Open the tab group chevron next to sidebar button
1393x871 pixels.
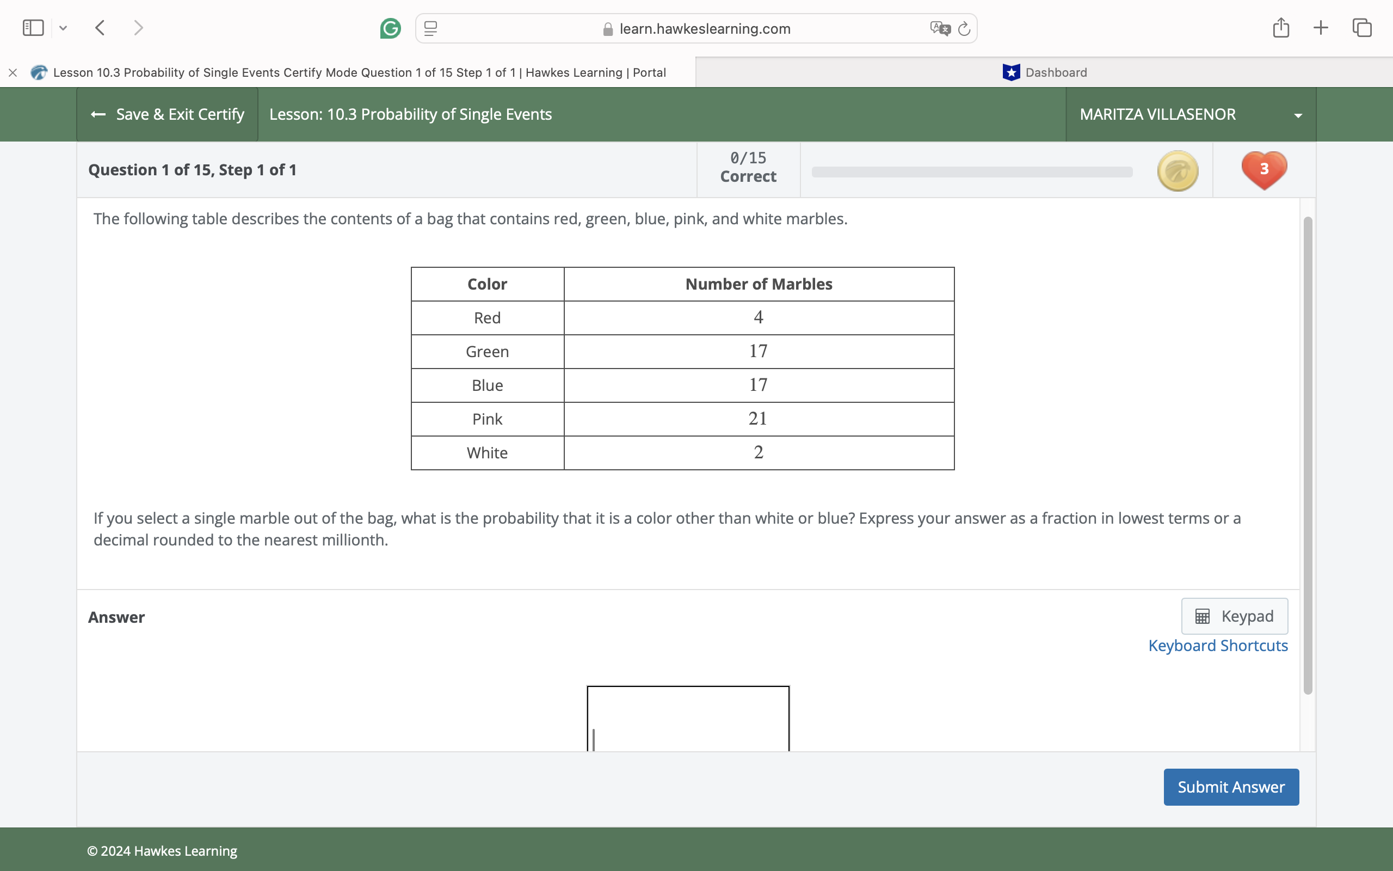[63, 28]
